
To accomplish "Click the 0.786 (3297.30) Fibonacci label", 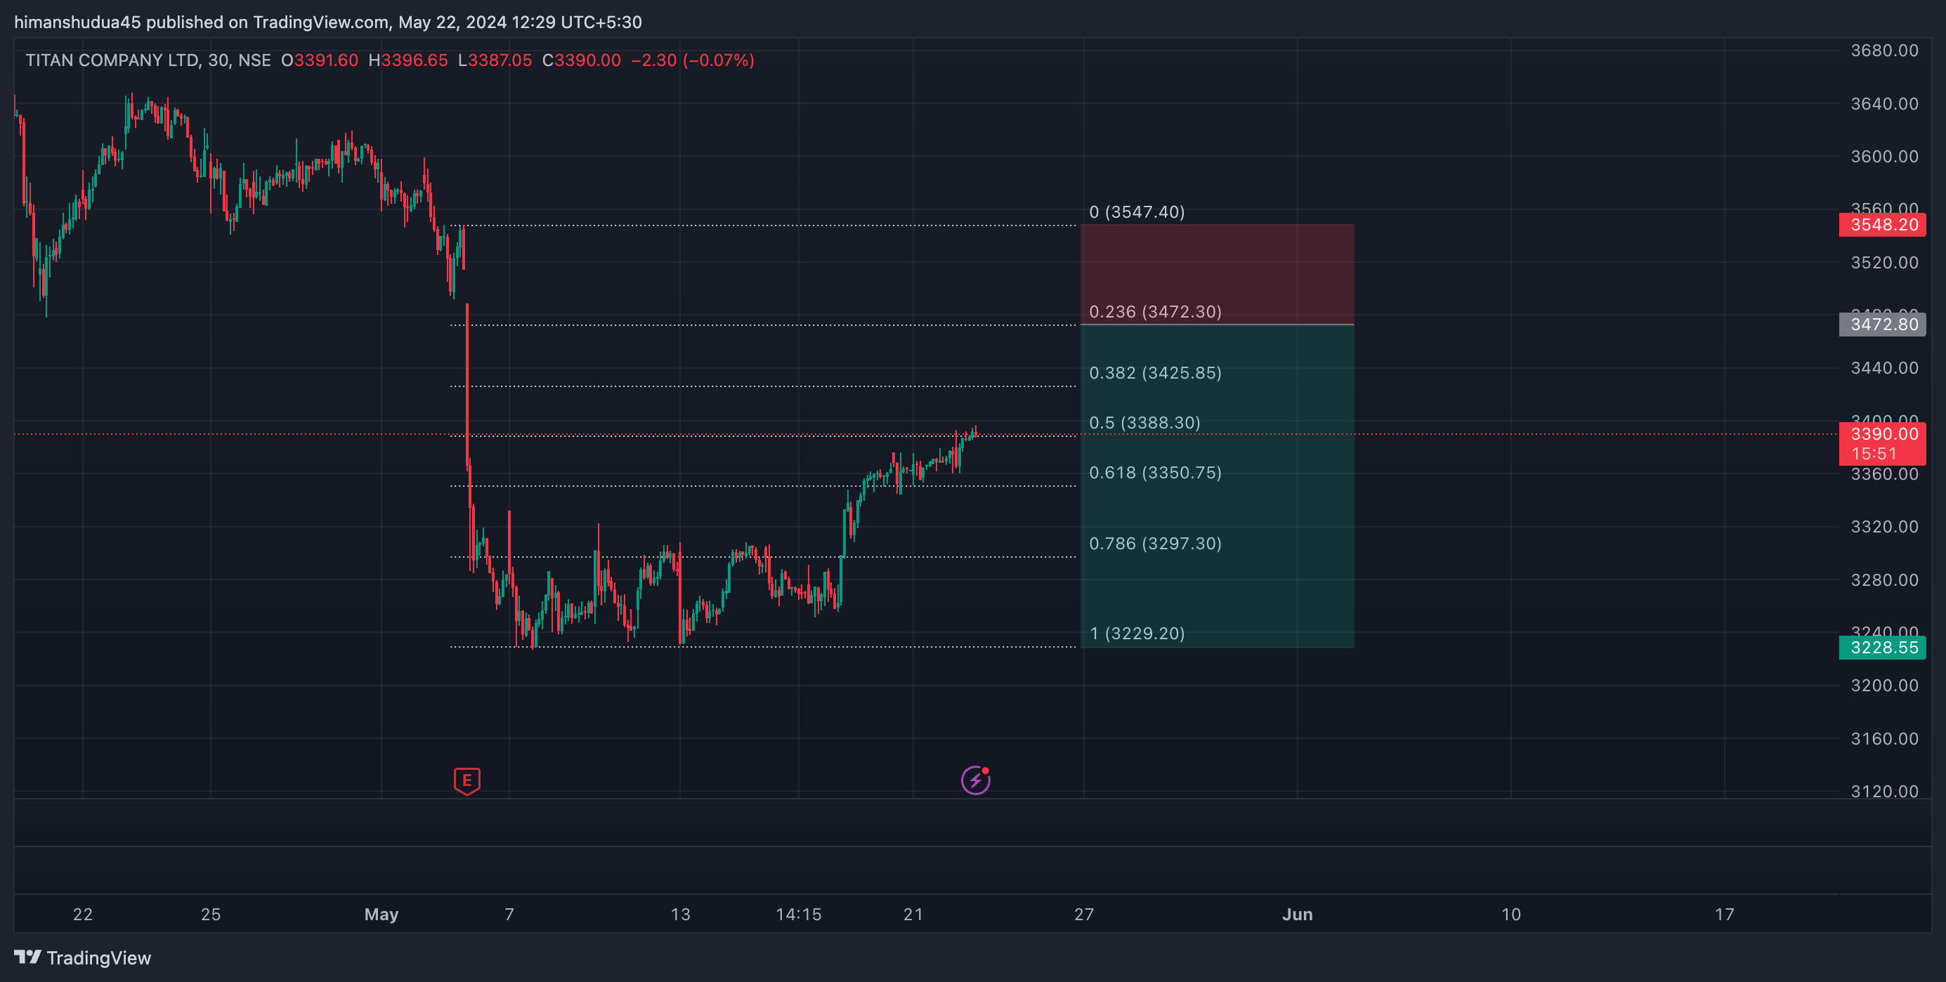I will click(1154, 543).
